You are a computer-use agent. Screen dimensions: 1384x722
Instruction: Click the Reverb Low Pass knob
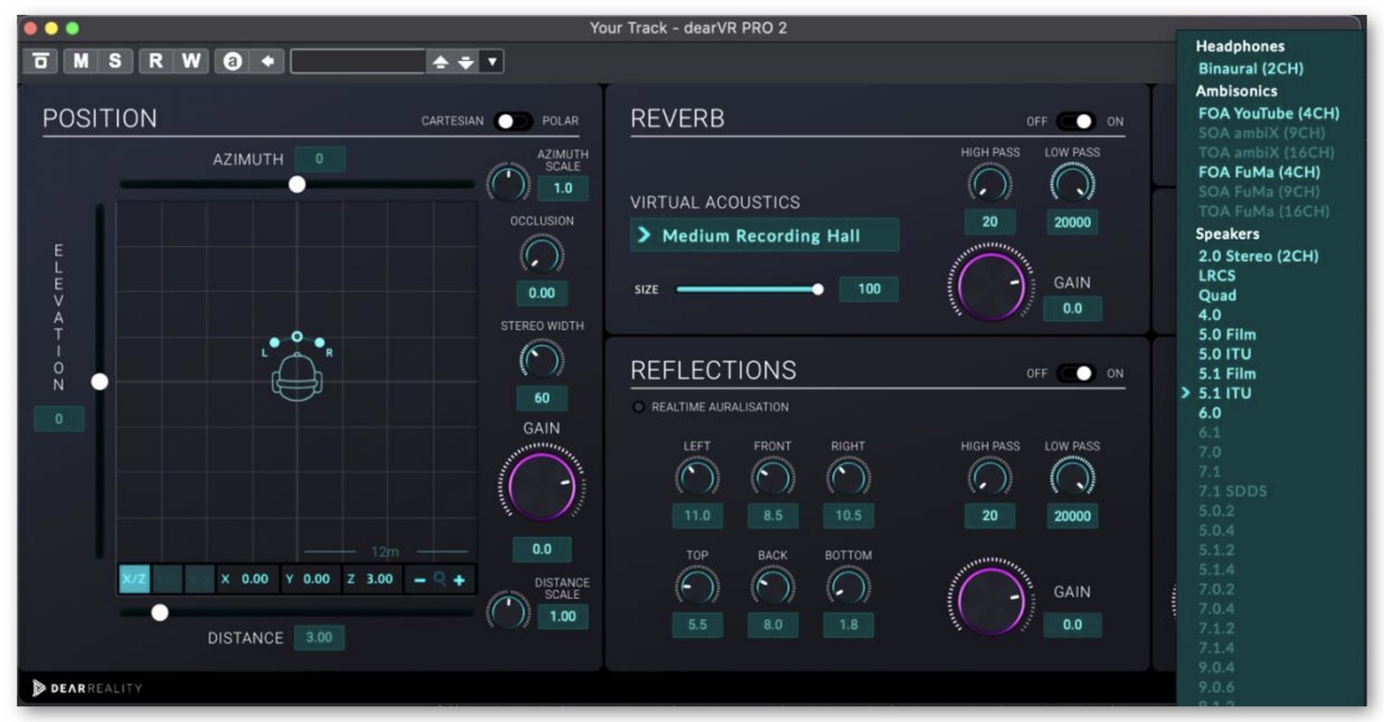tap(1072, 183)
